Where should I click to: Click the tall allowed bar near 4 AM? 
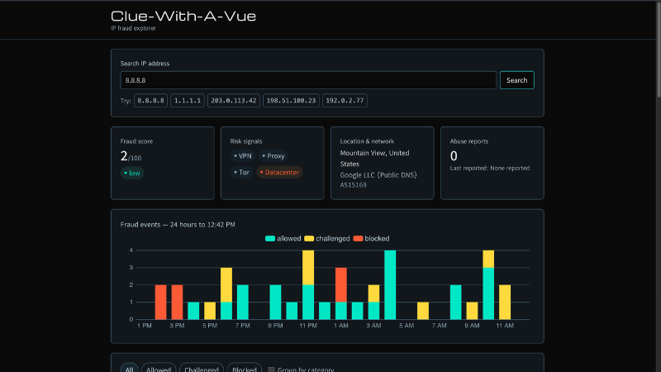tap(390, 284)
